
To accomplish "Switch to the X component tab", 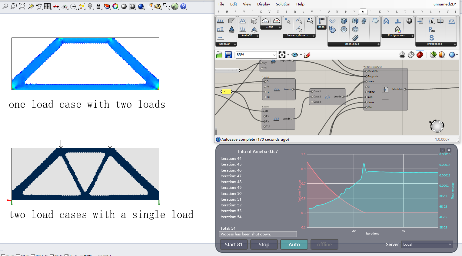I will point(278,12).
